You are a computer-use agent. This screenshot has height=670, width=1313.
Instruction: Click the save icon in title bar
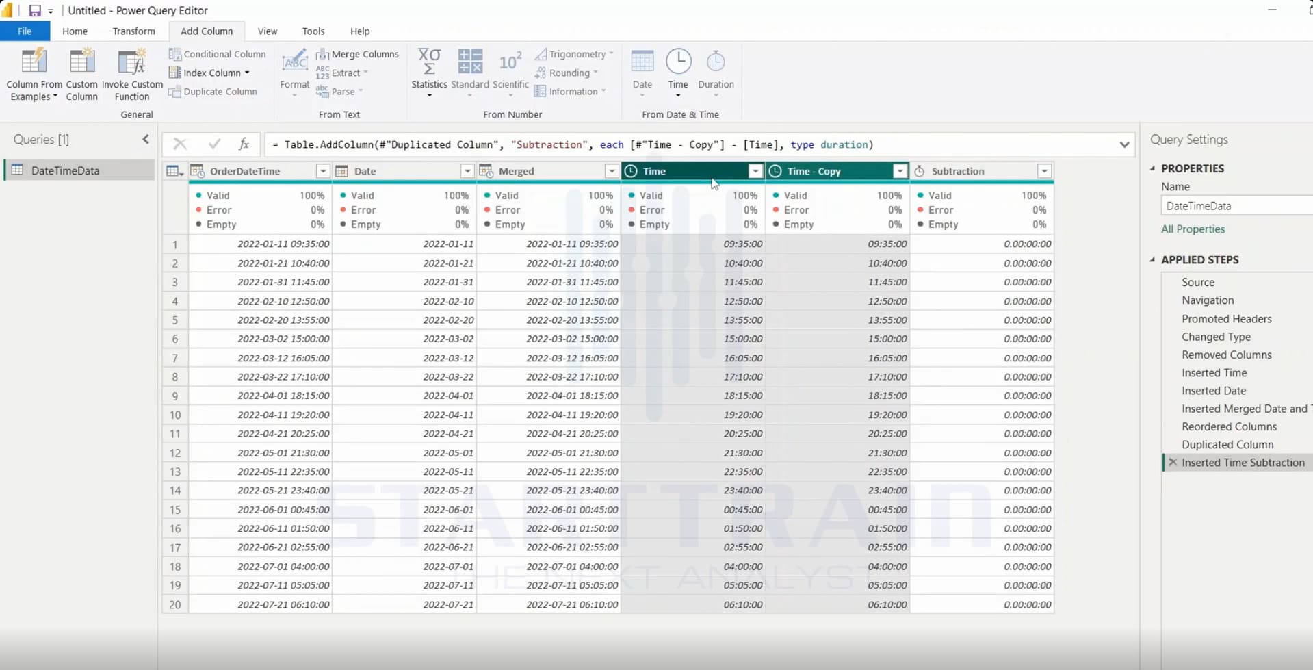34,10
